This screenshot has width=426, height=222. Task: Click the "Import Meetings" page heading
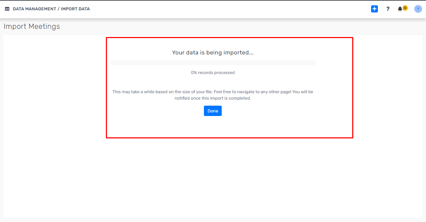(32, 26)
